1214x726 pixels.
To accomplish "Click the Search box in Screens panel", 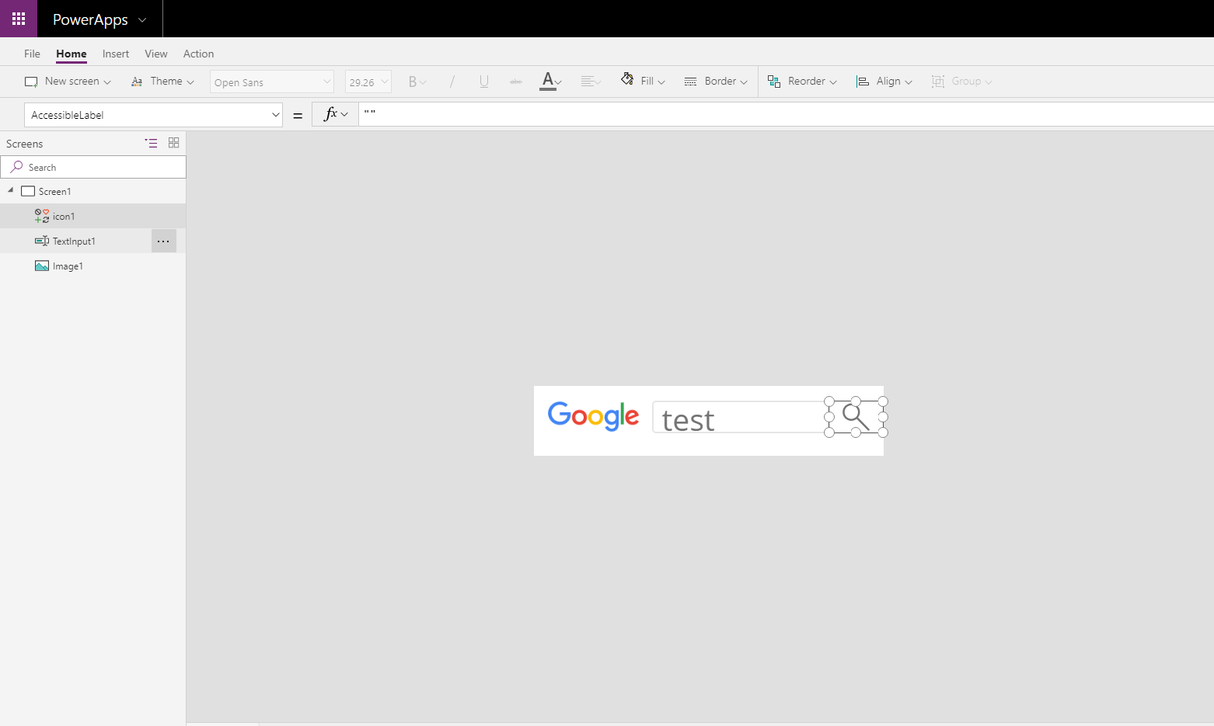I will click(x=93, y=167).
